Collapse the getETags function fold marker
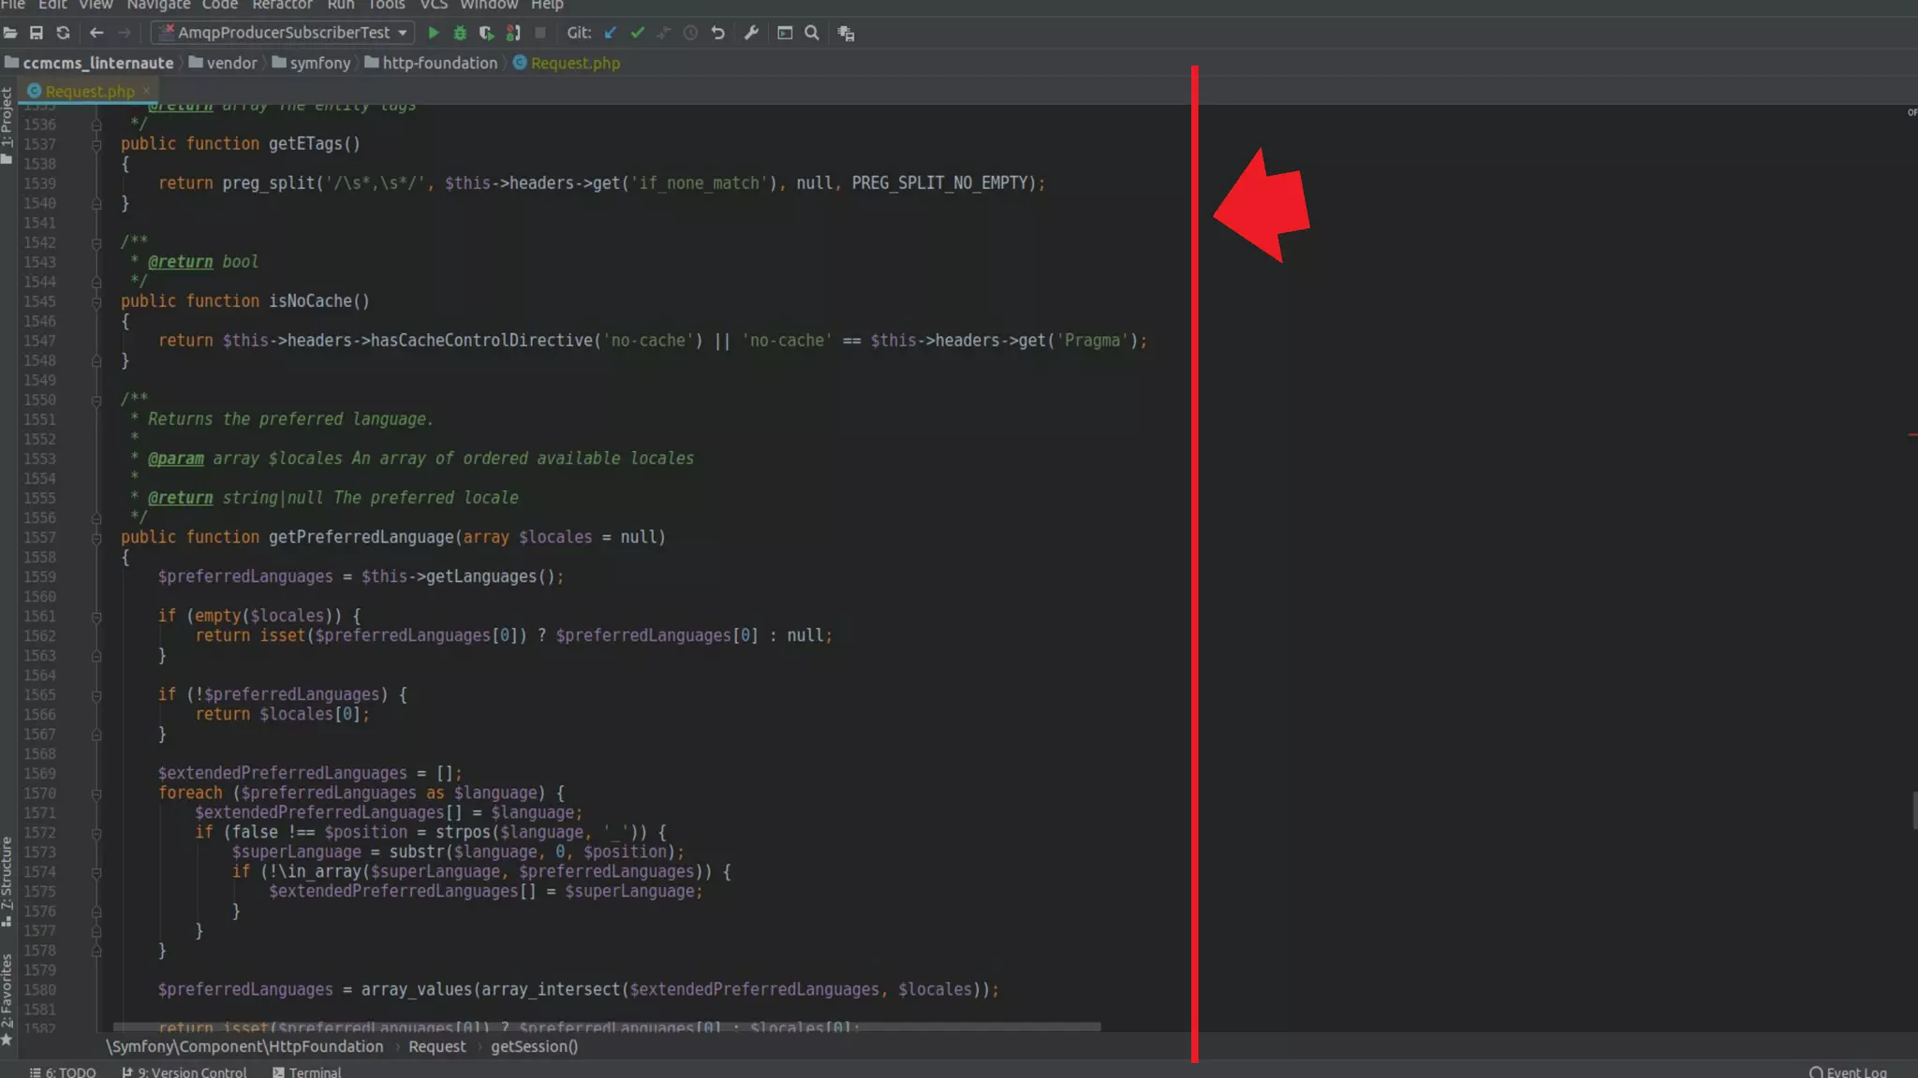This screenshot has height=1078, width=1918. [96, 144]
